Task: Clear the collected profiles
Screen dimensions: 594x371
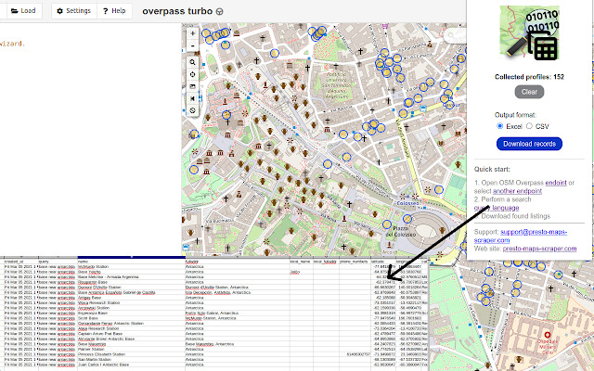Action: [x=529, y=92]
